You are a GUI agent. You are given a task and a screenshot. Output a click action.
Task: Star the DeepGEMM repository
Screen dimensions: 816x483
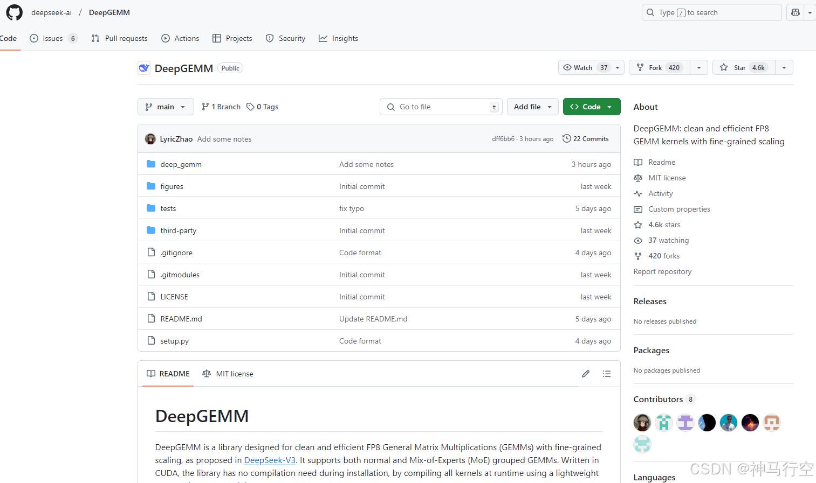coord(744,67)
